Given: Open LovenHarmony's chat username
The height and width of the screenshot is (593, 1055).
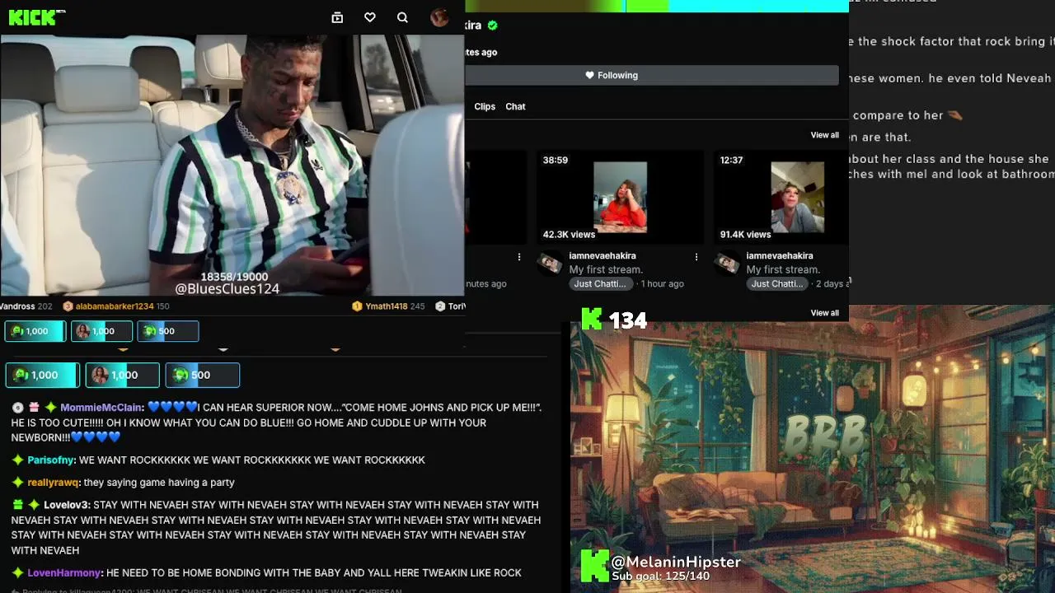Looking at the screenshot, I should (64, 573).
